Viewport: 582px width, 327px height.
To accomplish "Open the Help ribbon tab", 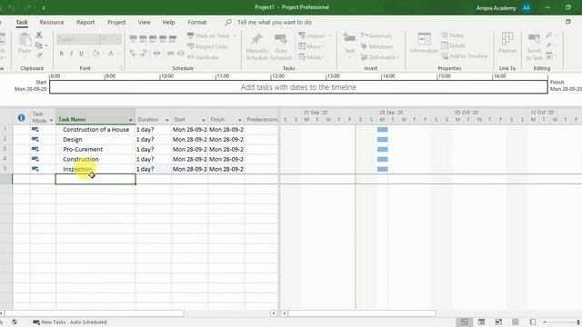I will click(168, 22).
